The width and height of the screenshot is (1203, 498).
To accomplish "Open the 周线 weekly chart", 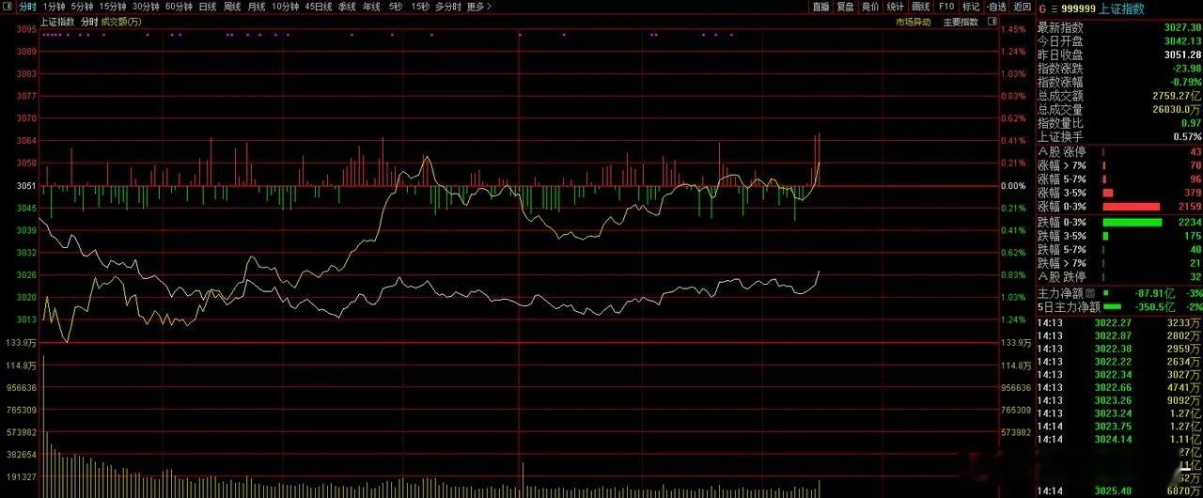I will pos(231,7).
